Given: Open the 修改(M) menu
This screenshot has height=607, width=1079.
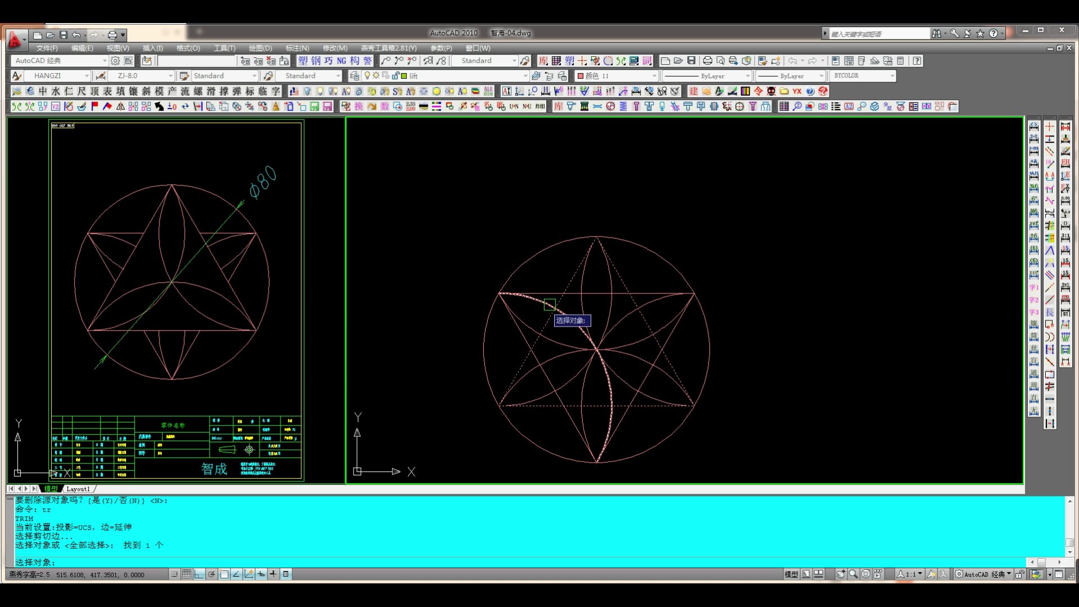Looking at the screenshot, I should 335,48.
